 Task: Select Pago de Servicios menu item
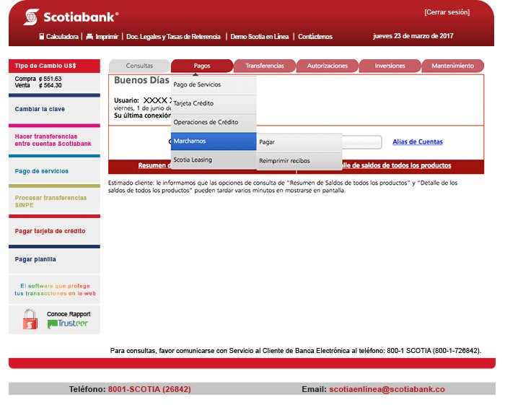213,84
